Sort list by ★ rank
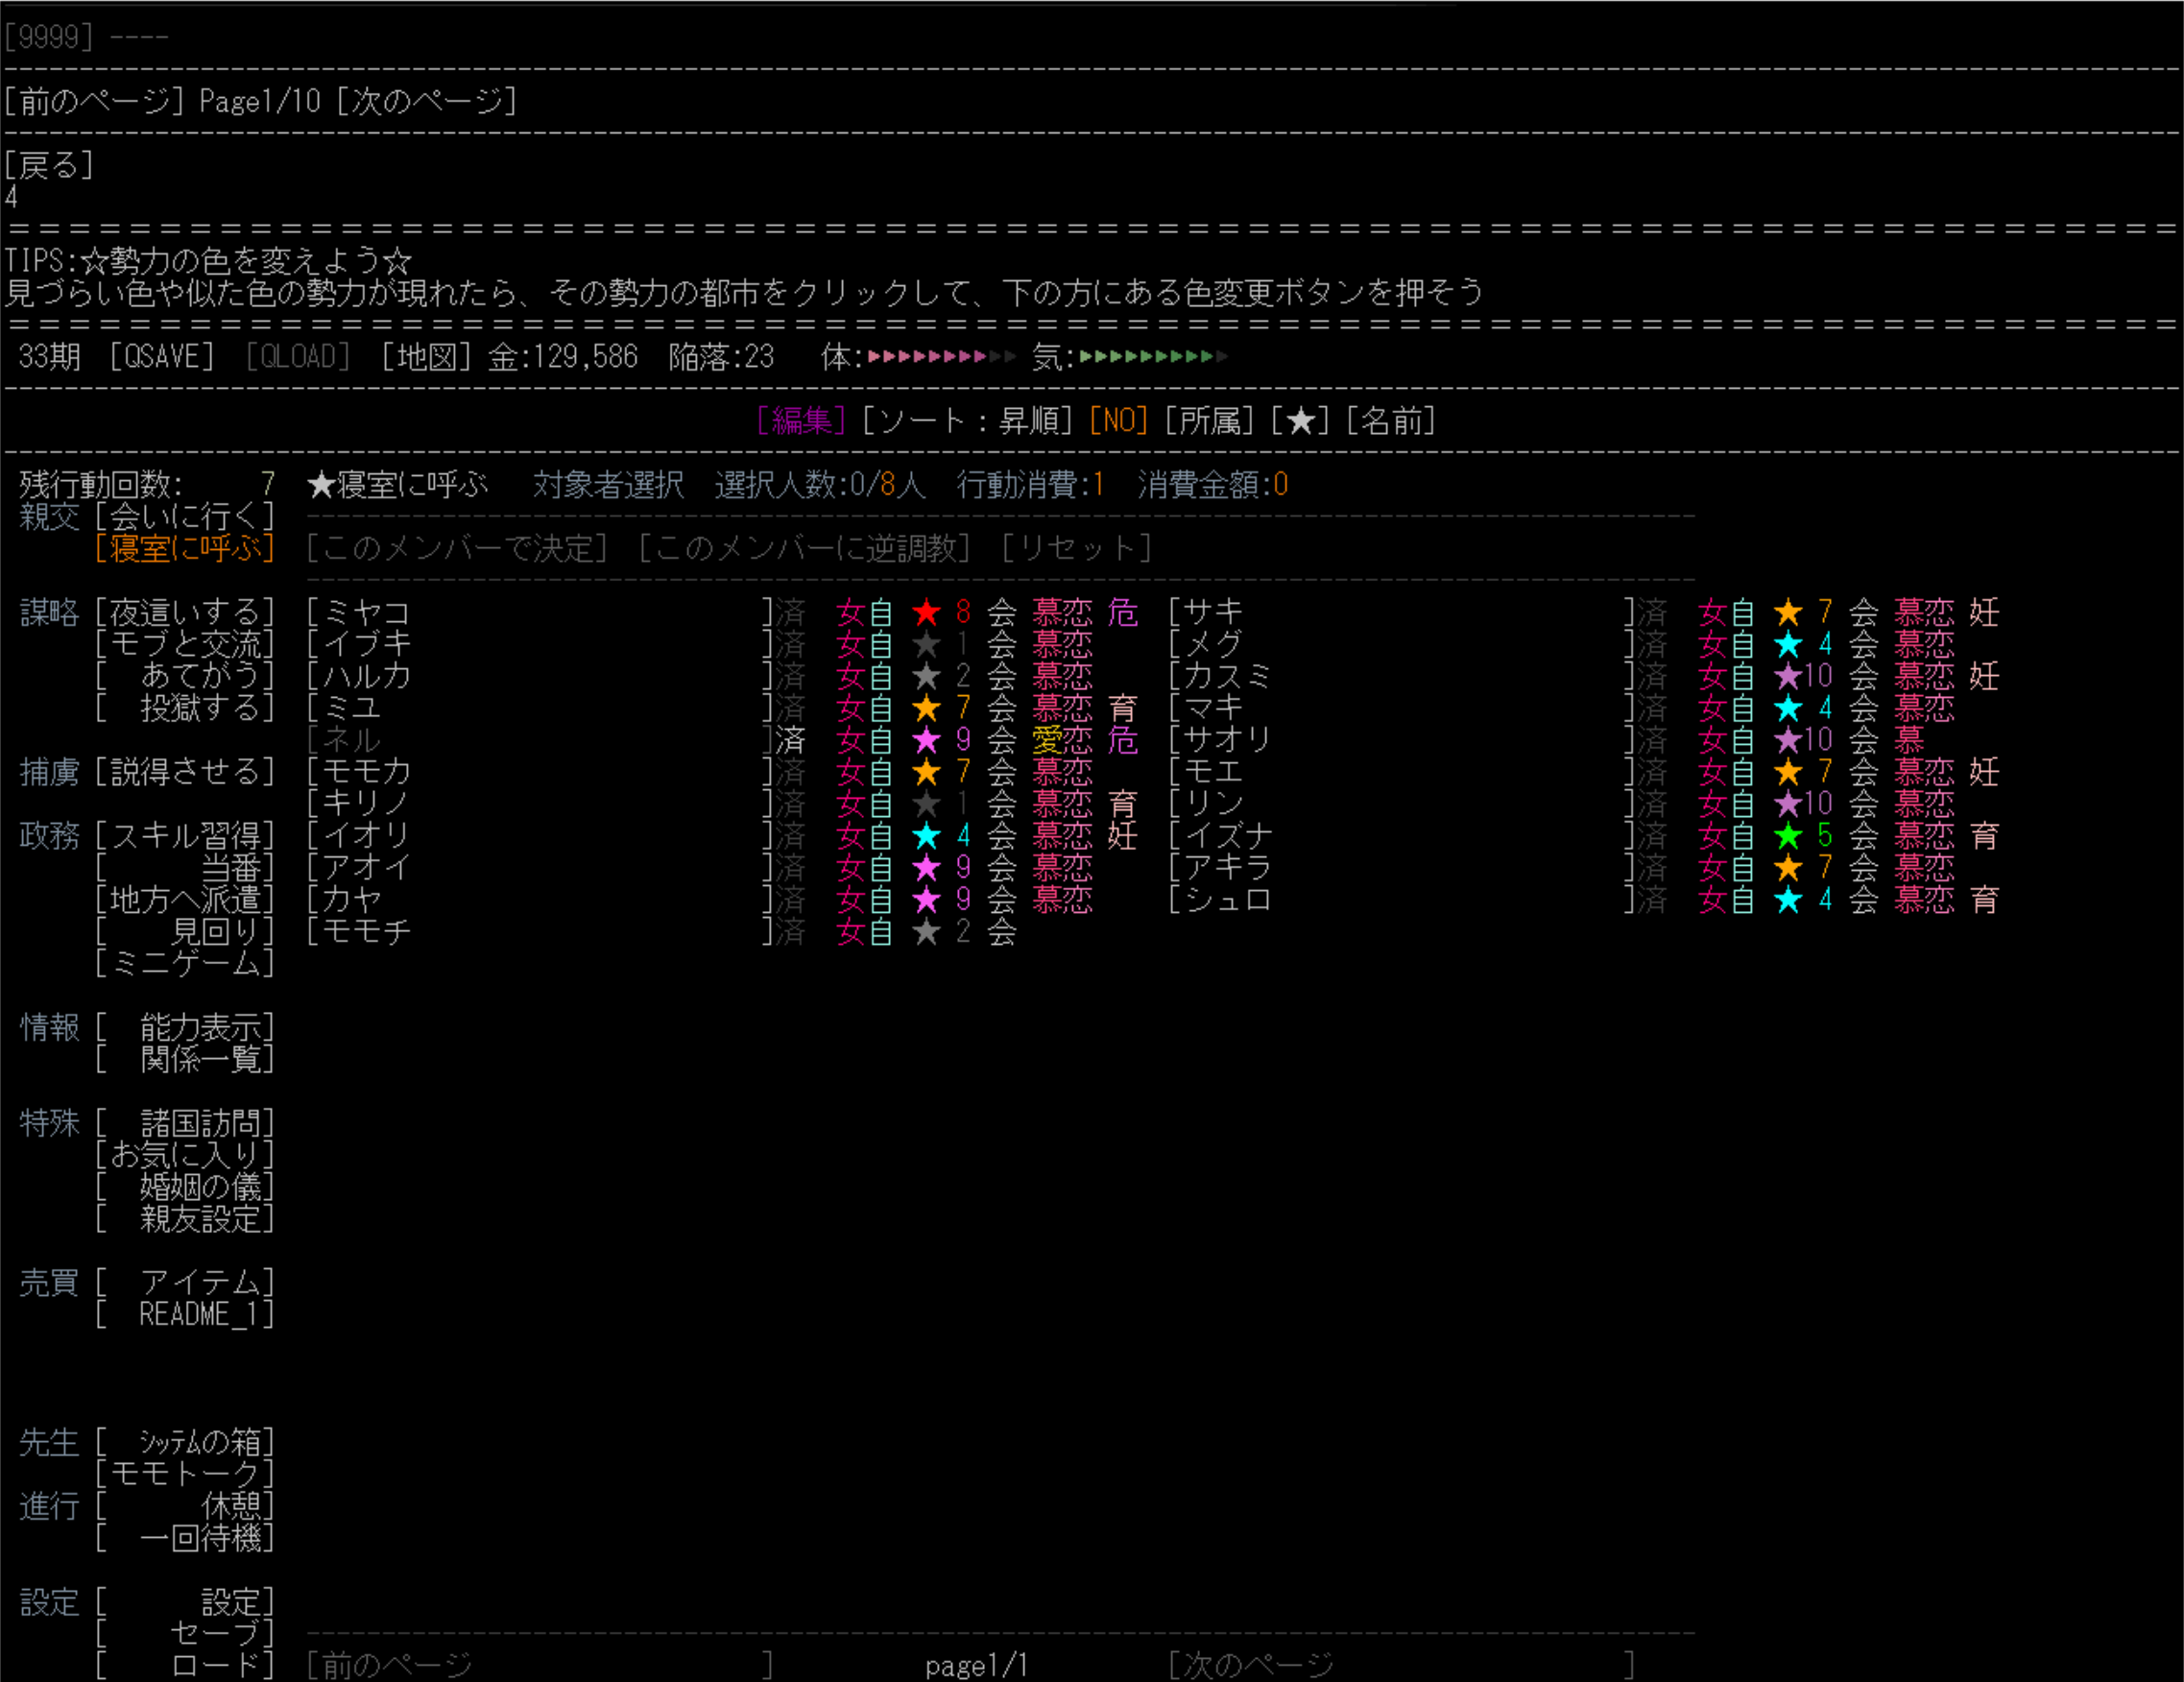The image size is (2184, 1682). (x=1300, y=421)
